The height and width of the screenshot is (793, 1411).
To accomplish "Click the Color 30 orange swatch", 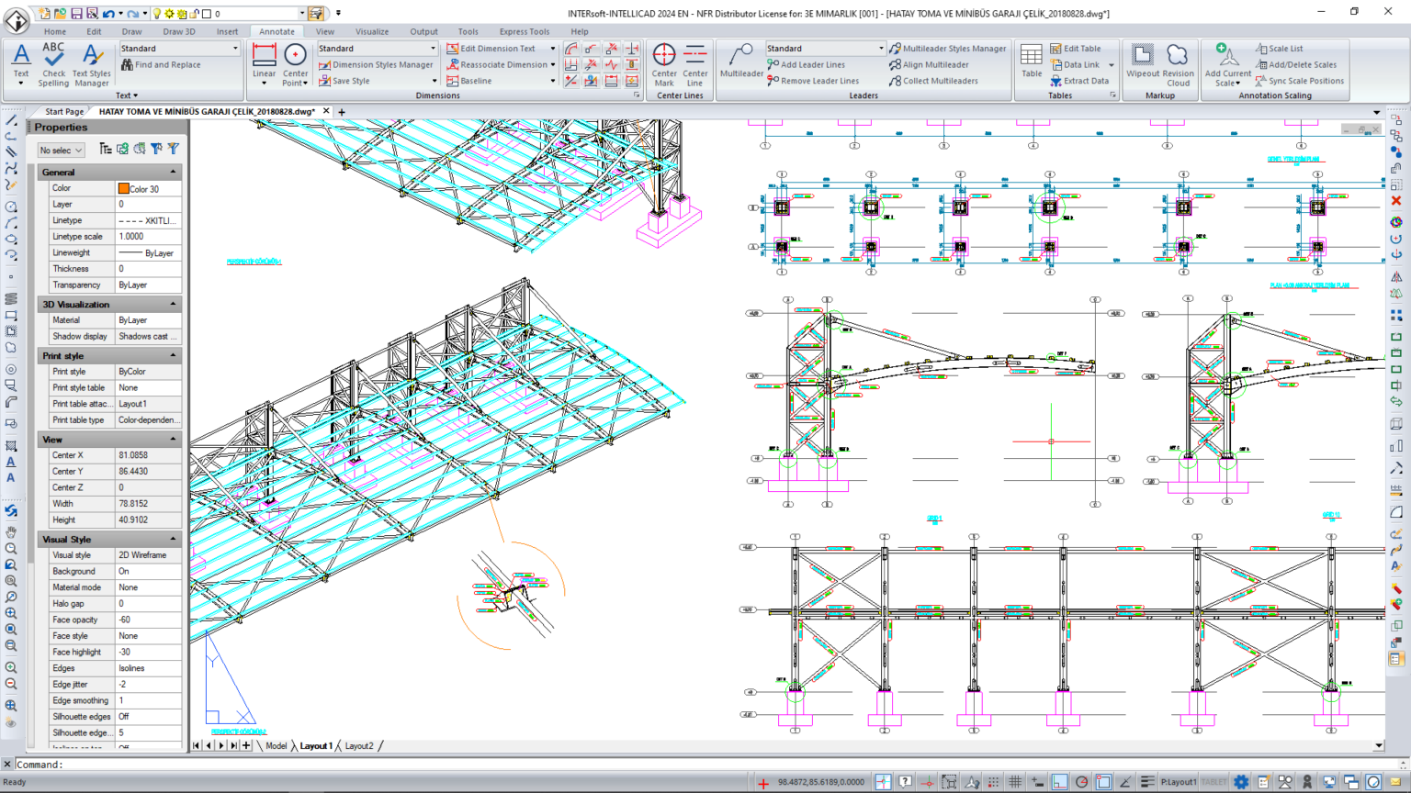I will pos(123,188).
